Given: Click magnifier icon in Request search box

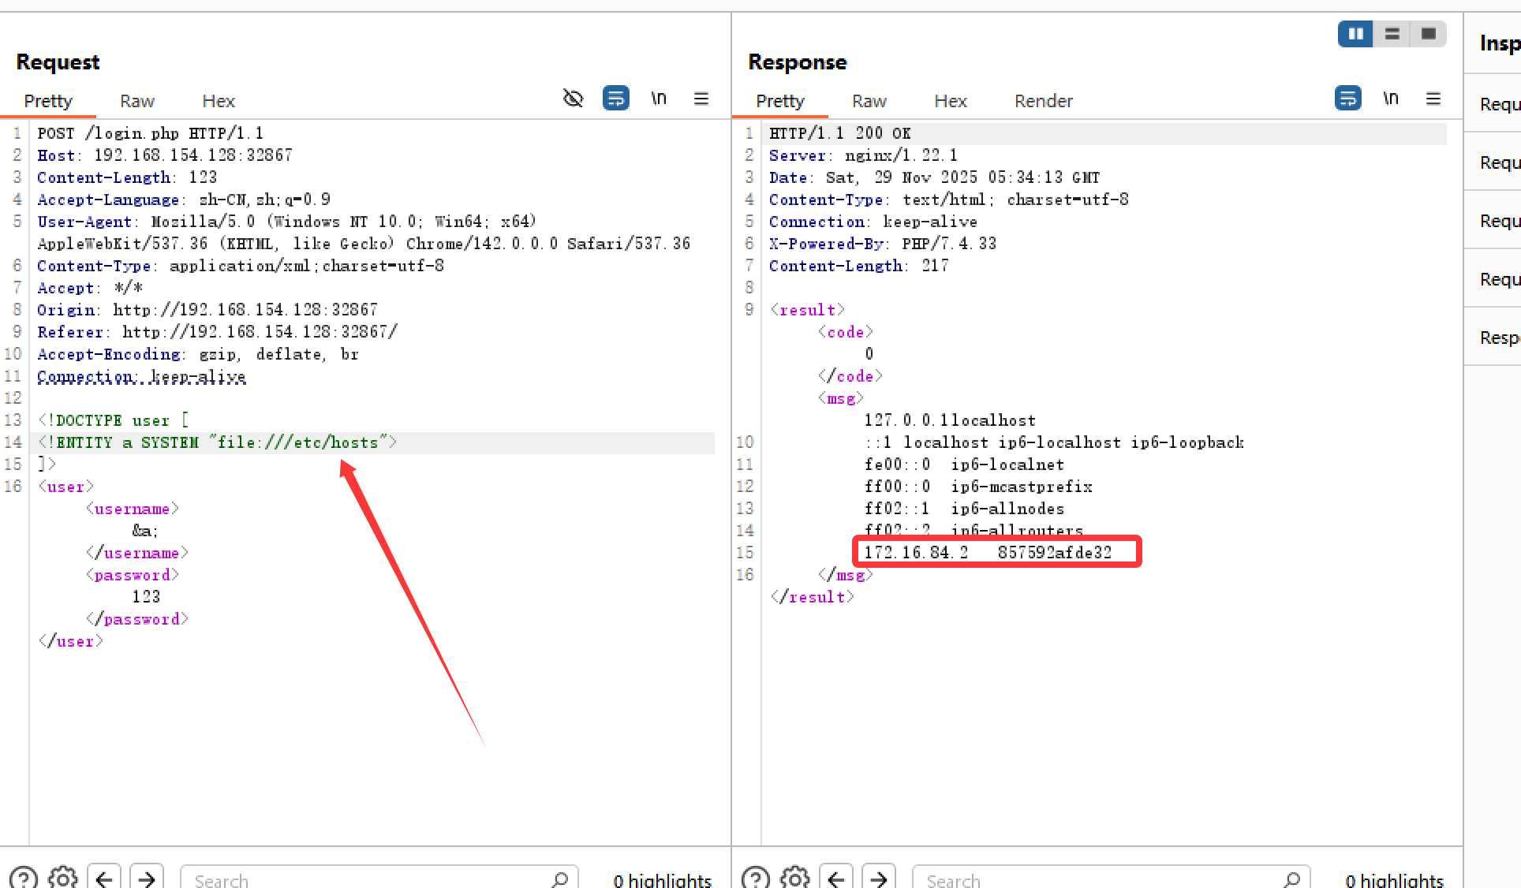Looking at the screenshot, I should tap(560, 879).
